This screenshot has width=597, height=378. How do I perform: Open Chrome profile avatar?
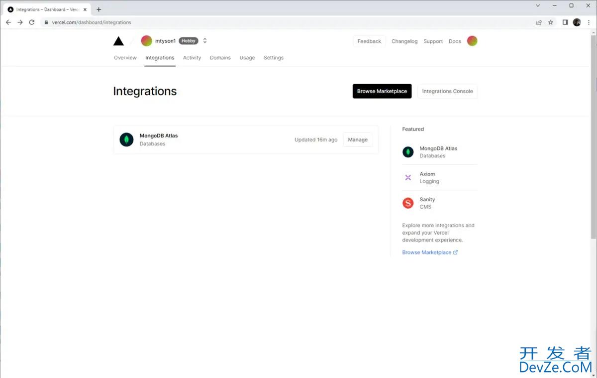tap(577, 22)
